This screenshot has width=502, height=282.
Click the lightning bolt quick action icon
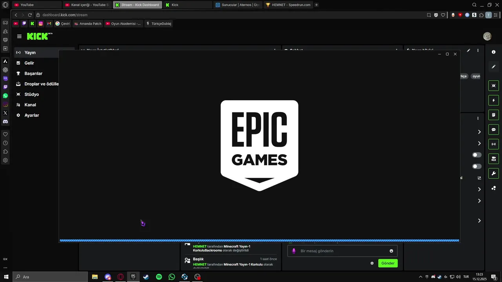493,100
